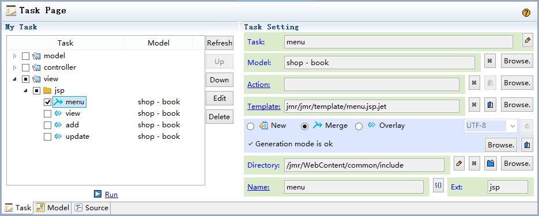Image resolution: width=539 pixels, height=216 pixels.
Task: Click the Refresh button
Action: (x=220, y=43)
